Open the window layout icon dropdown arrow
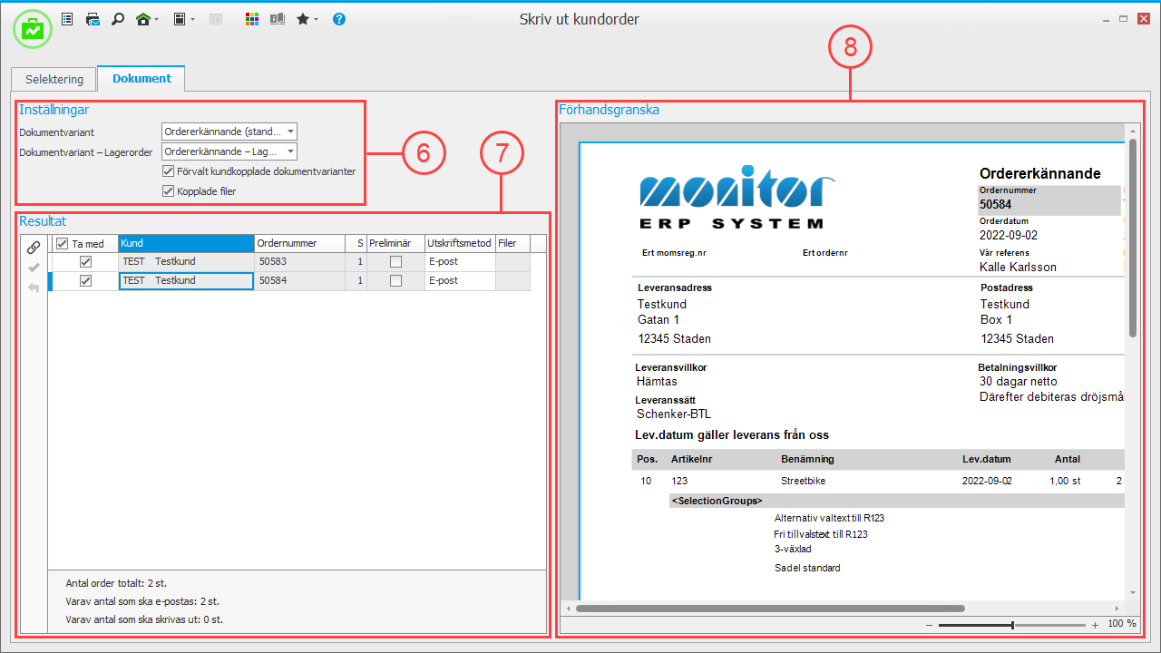This screenshot has height=653, width=1161. tap(192, 19)
